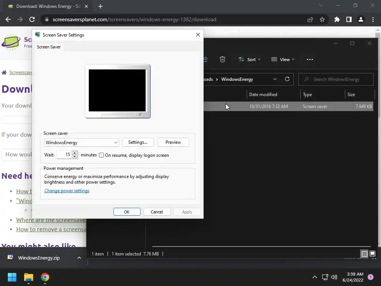Viewport: 381px width, 286px height.
Task: Click share this page icon in Chrome
Action: 310,19
